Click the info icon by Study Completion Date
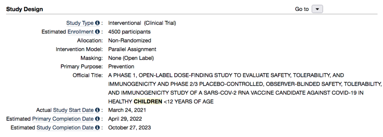This screenshot has height=137, width=383. coord(97,128)
